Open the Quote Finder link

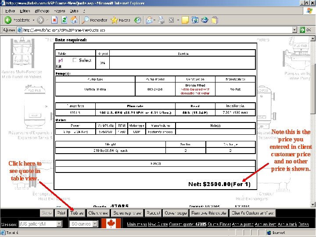(x=219, y=224)
